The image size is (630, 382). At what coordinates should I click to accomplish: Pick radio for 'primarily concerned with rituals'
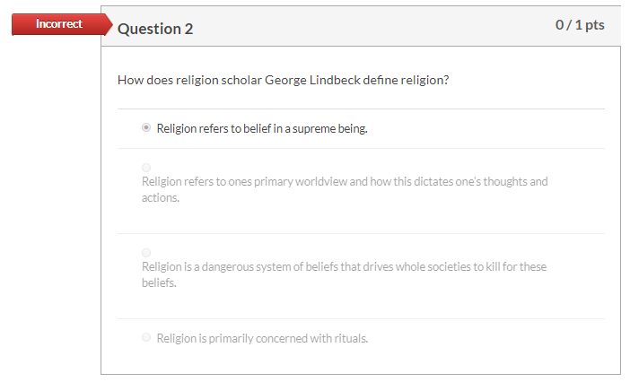(x=146, y=338)
